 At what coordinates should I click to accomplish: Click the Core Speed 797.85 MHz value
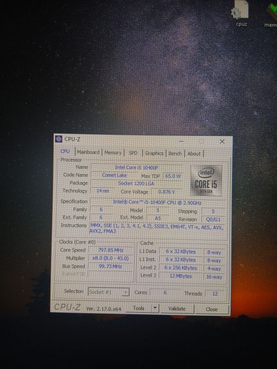111,250
